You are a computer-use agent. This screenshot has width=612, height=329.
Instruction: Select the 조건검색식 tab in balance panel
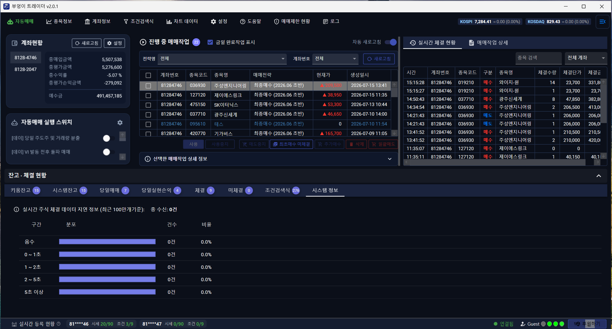click(x=282, y=190)
